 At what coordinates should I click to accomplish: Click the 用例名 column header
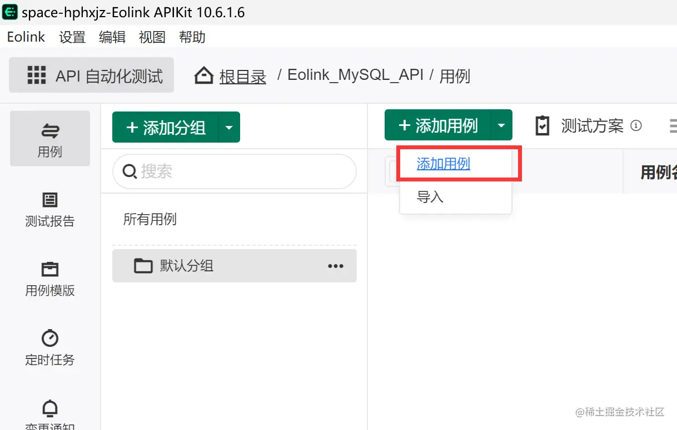click(659, 172)
